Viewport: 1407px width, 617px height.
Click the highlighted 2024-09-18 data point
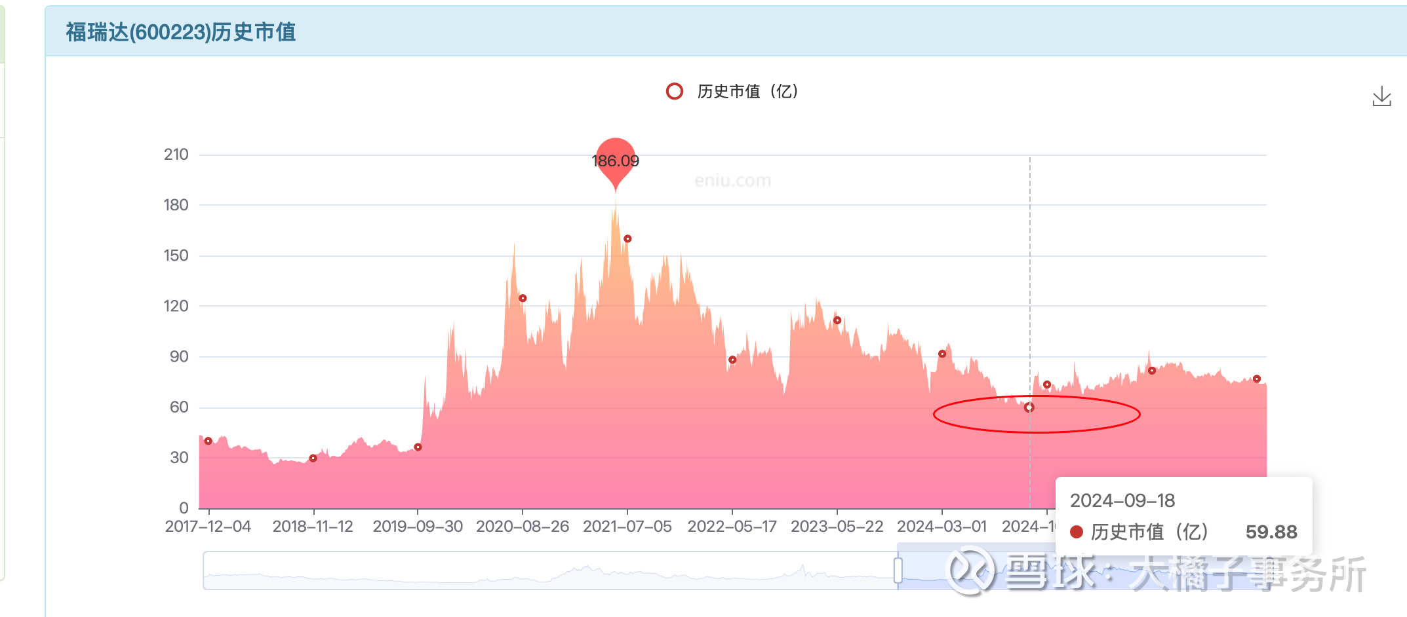(x=1029, y=407)
